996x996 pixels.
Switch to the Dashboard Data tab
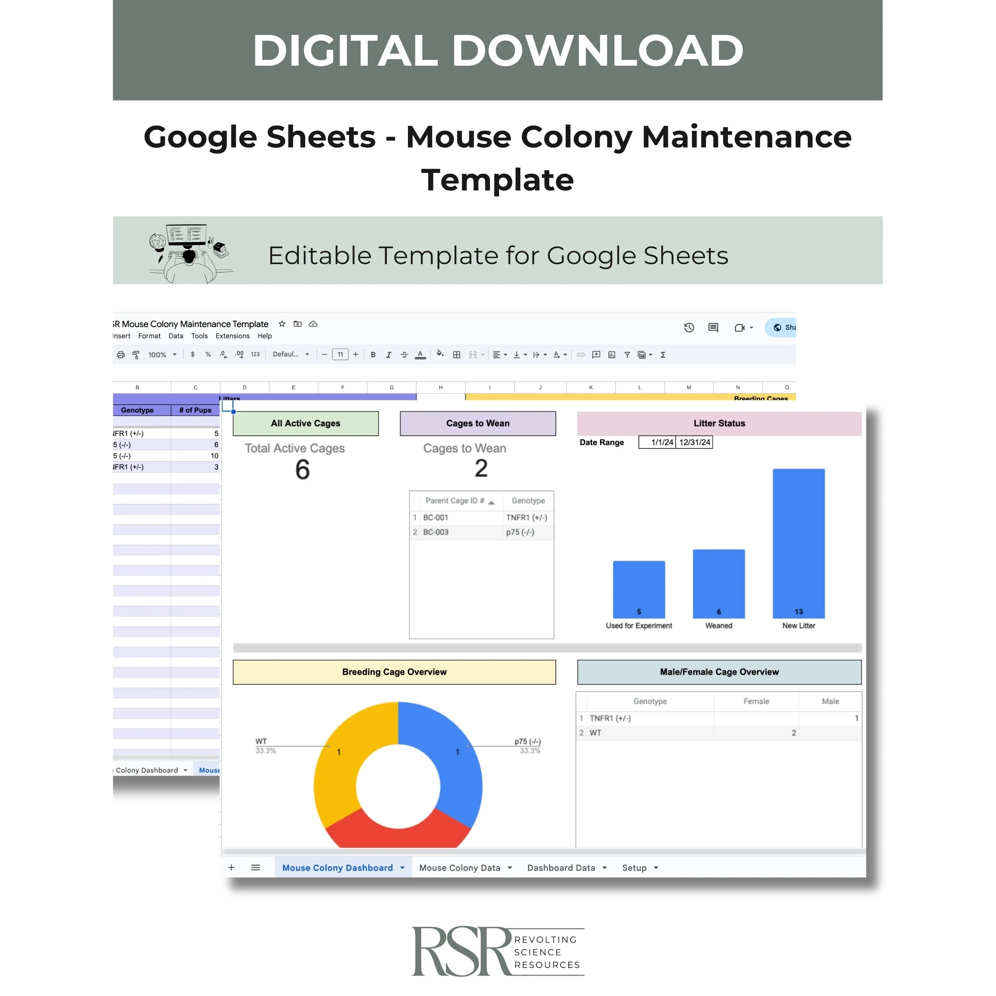point(561,868)
